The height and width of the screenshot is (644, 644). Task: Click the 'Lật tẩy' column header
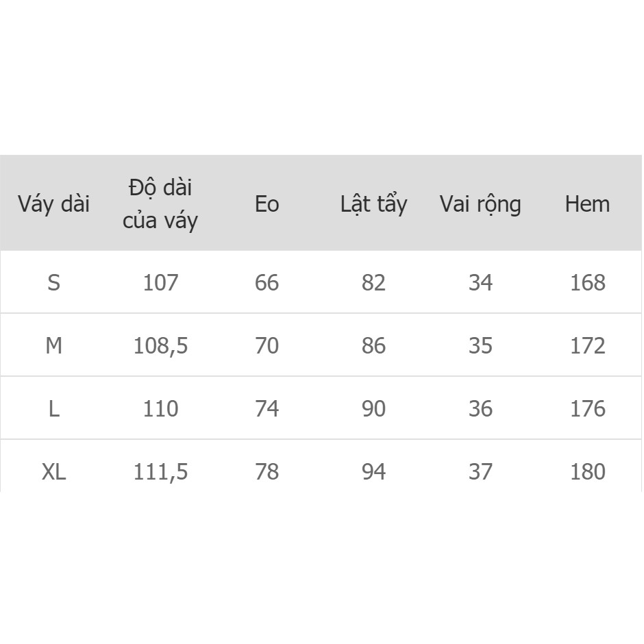click(x=374, y=204)
